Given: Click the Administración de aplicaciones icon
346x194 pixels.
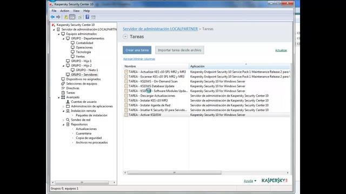Looking at the screenshot, I should [68, 106].
